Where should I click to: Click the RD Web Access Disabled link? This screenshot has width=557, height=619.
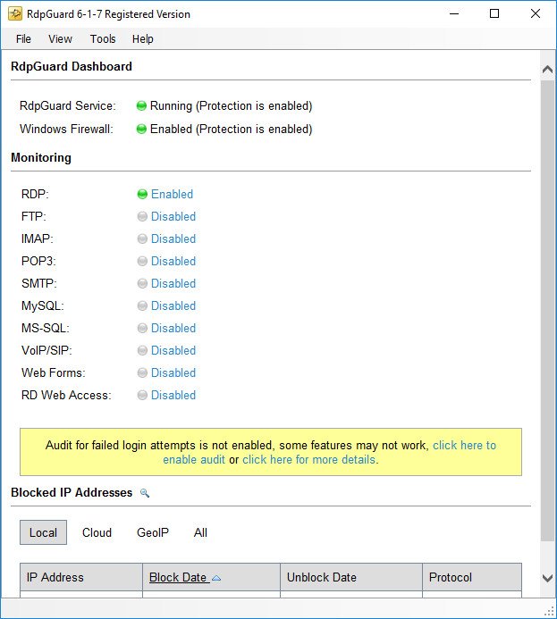[173, 395]
